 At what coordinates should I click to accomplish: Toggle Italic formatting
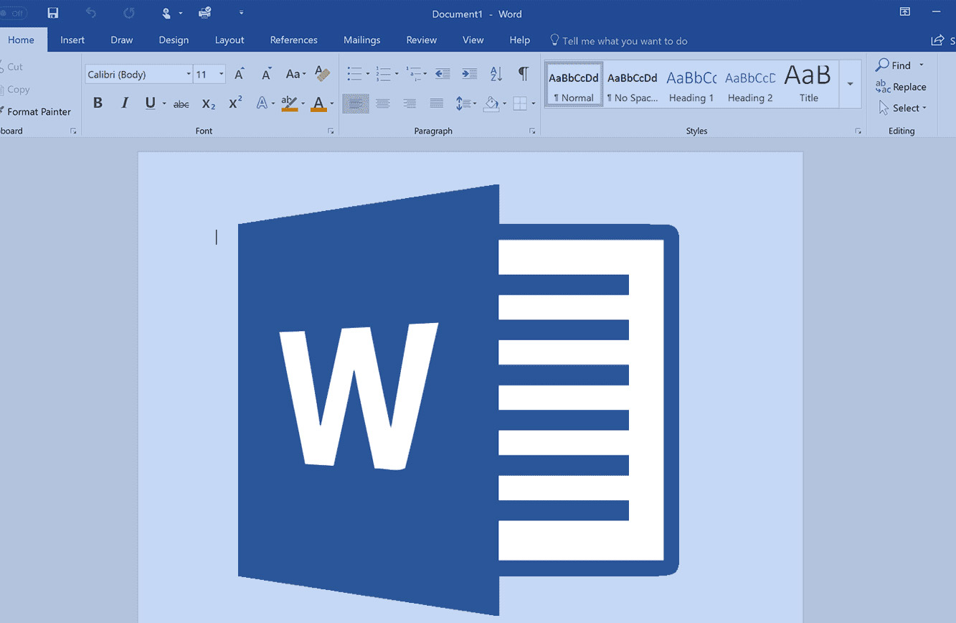point(123,103)
